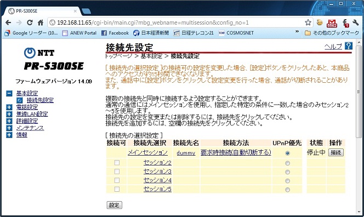The height and width of the screenshot is (217, 364).
Task: Click the セッション3 link
Action: pyautogui.click(x=157, y=172)
